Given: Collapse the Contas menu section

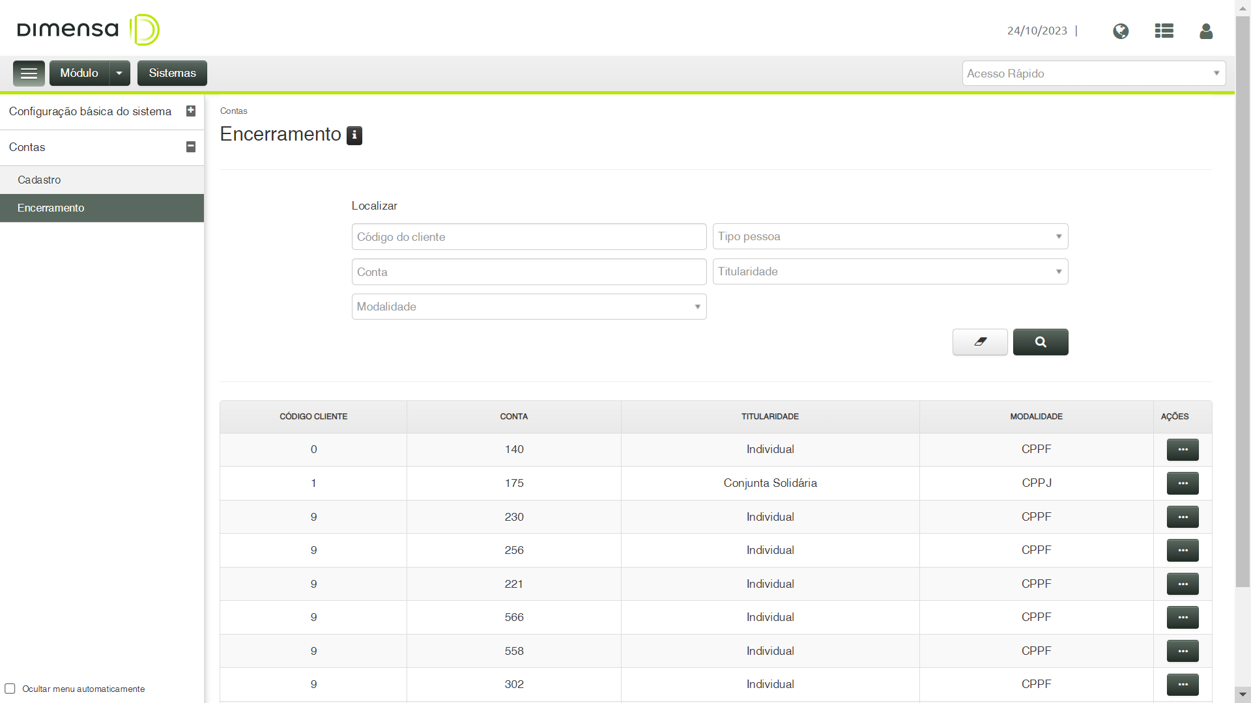Looking at the screenshot, I should click(191, 147).
